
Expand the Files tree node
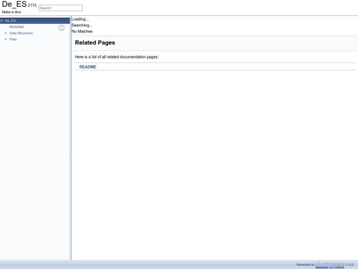(x=6, y=39)
